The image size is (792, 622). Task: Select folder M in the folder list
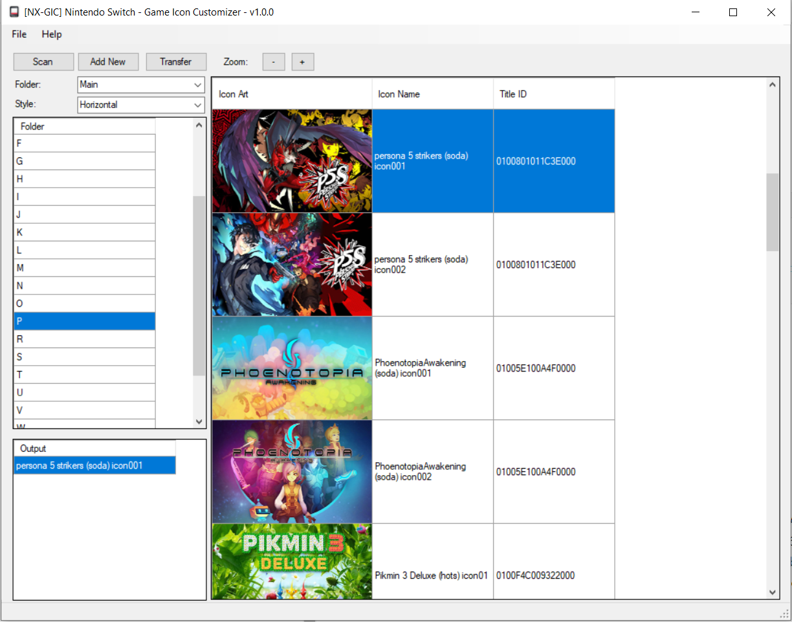point(85,268)
